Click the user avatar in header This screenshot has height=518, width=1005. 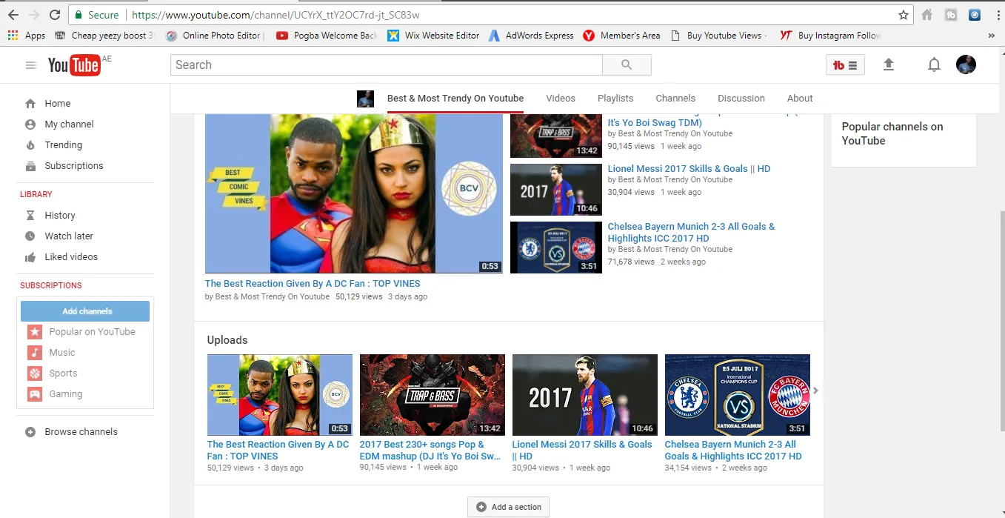coord(966,65)
